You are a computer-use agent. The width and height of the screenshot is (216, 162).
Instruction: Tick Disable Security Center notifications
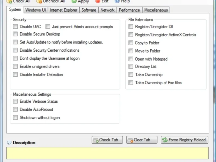coord(15,50)
